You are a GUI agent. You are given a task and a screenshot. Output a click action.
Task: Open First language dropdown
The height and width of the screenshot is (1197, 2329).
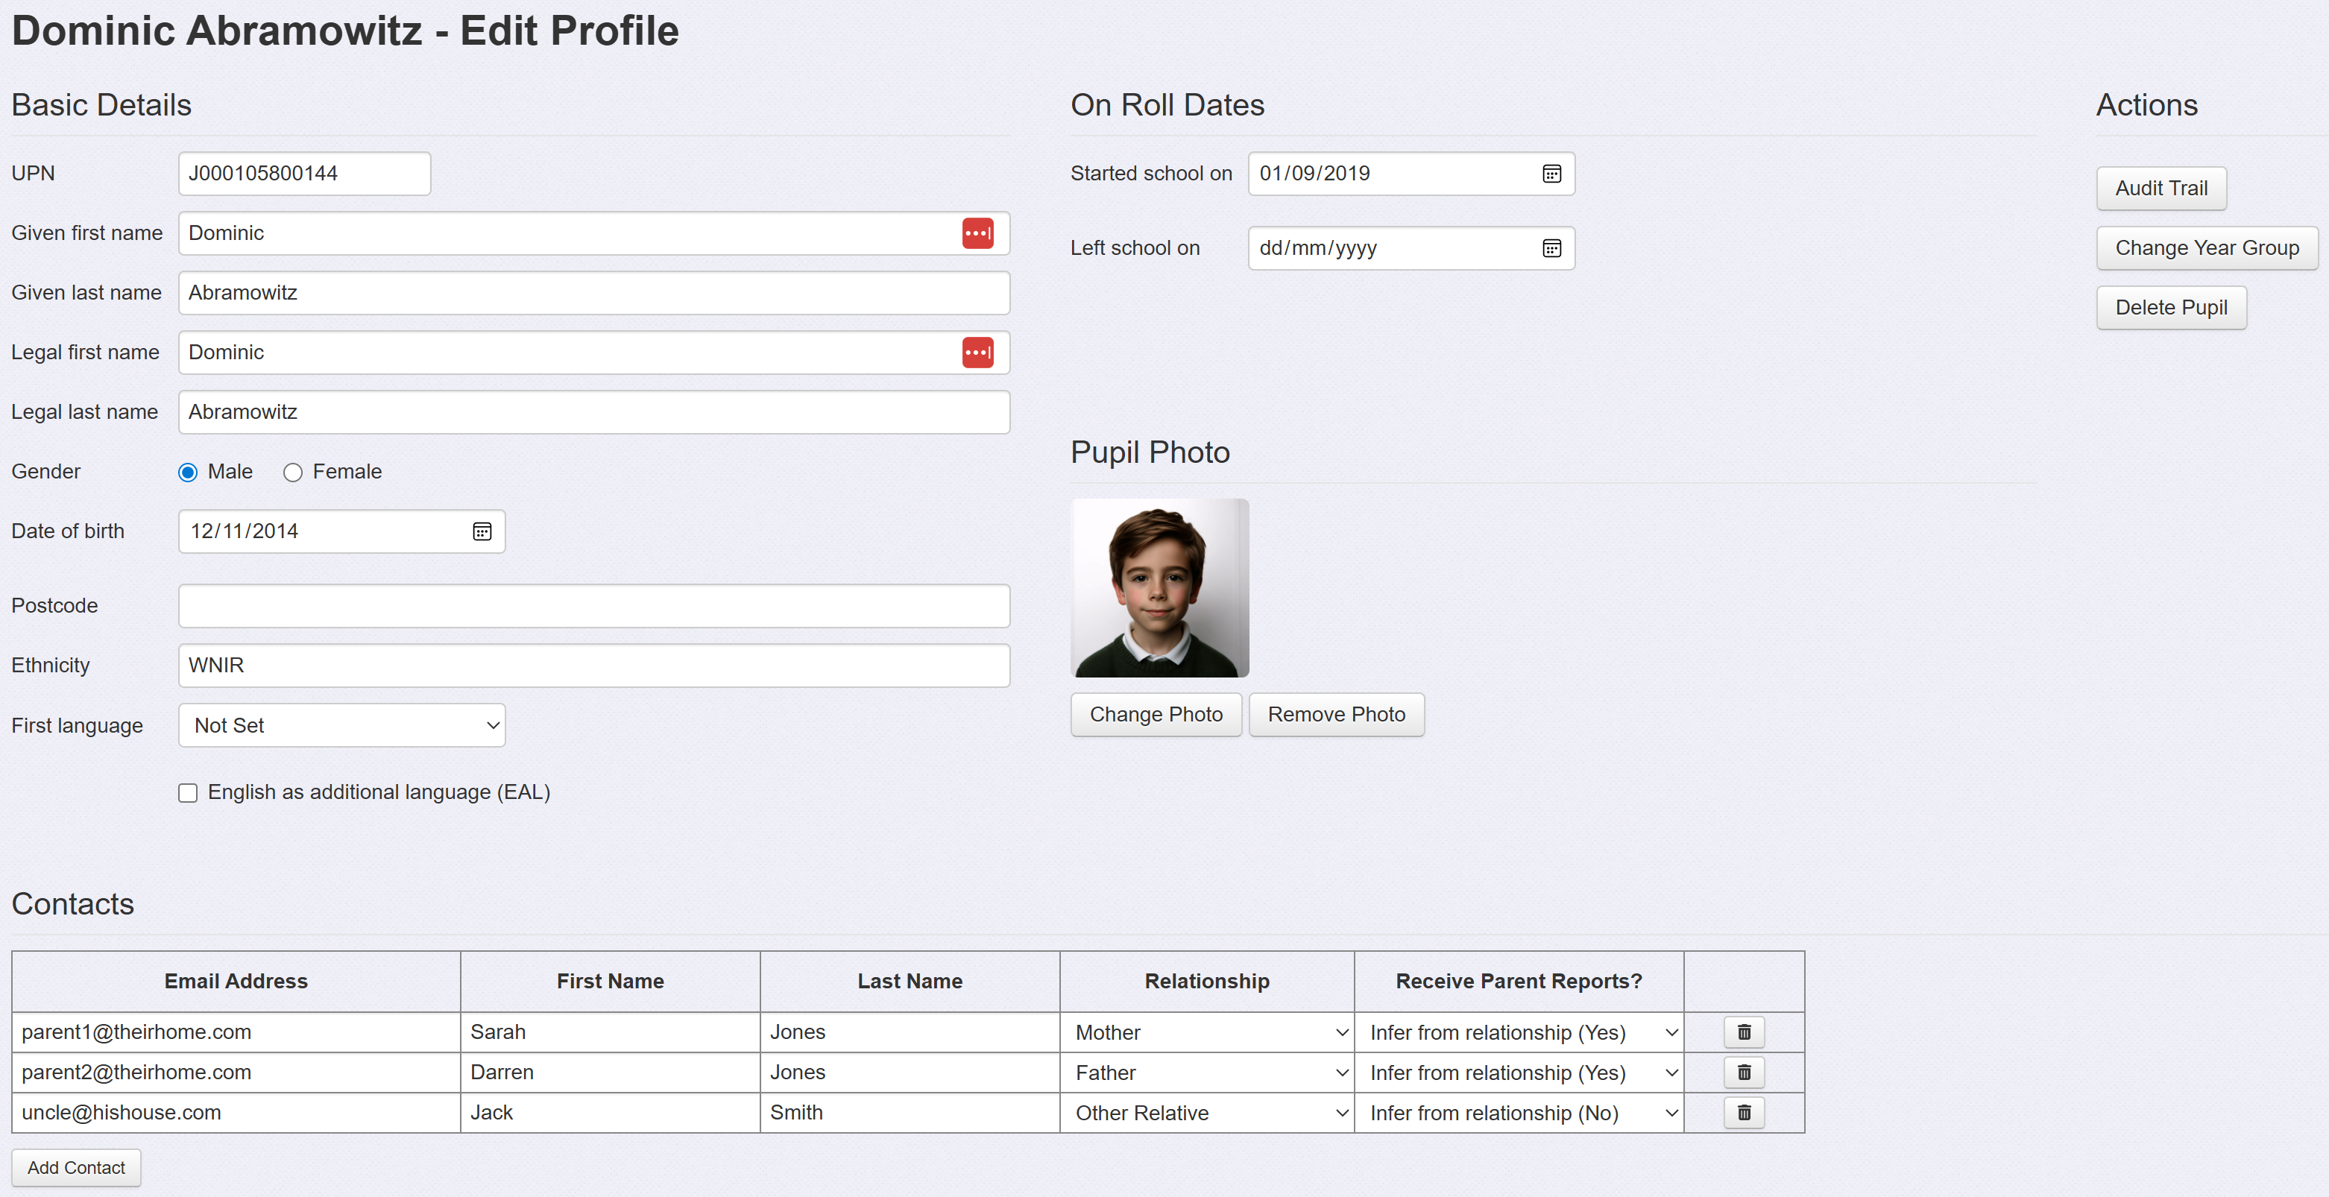point(341,725)
